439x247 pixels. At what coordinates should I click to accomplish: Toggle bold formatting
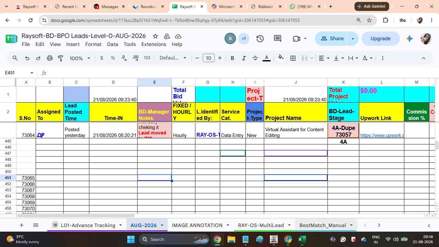[232, 58]
